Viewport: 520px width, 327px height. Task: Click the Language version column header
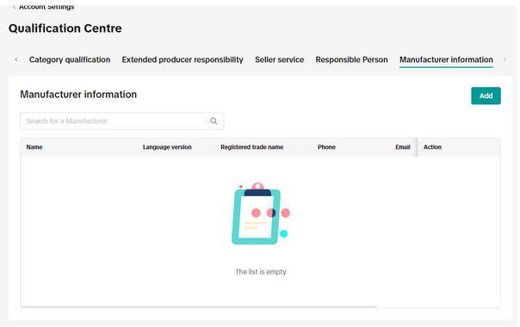[167, 147]
